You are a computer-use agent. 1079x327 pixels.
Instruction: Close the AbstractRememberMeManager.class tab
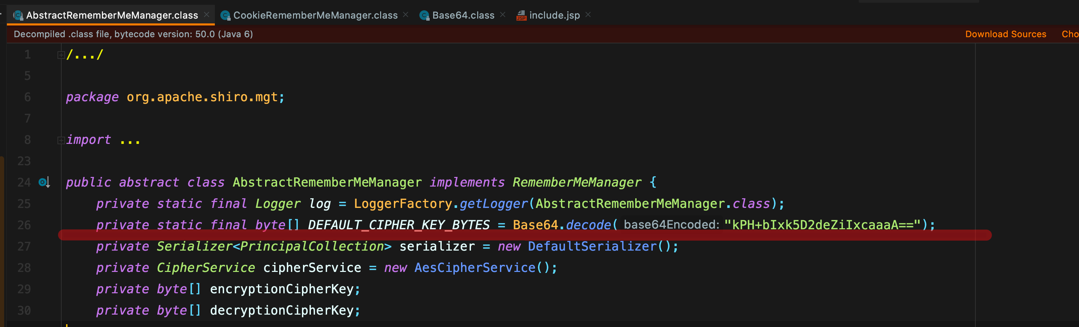207,15
